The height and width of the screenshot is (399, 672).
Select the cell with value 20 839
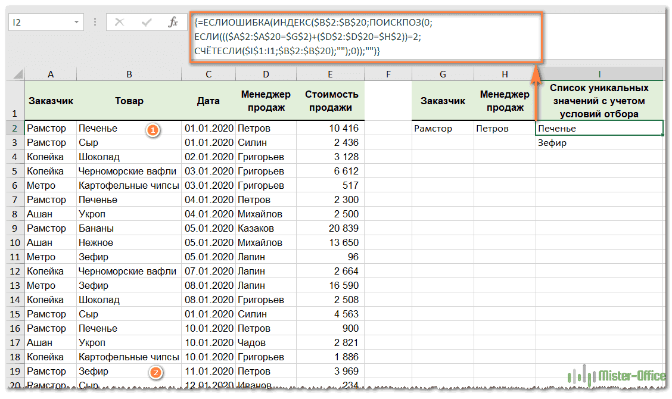(331, 229)
